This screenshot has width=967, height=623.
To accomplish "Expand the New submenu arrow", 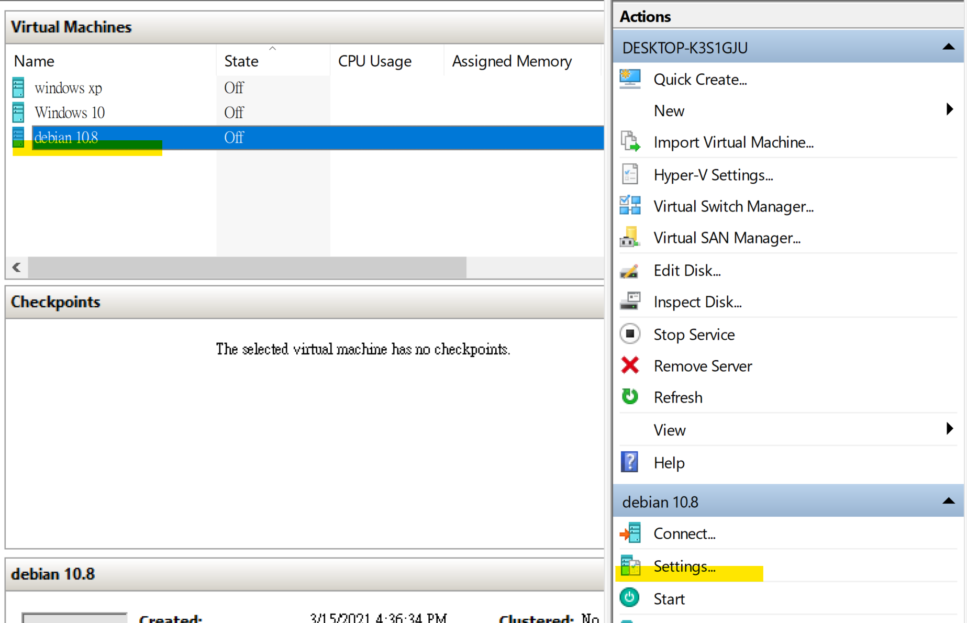I will pos(949,109).
